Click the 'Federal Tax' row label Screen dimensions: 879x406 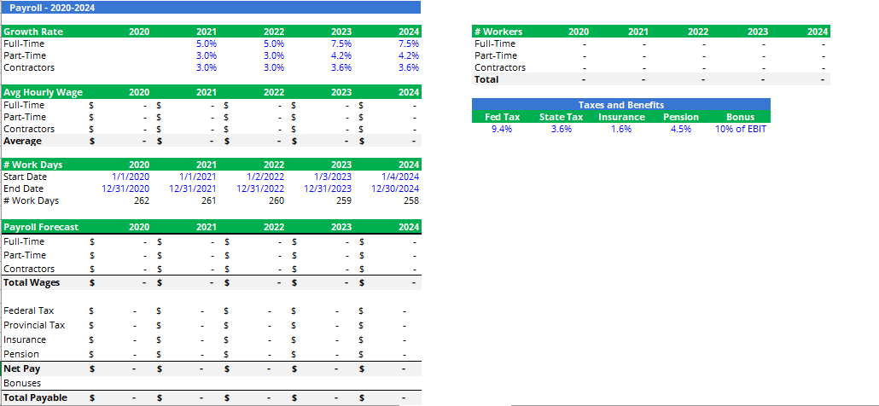(29, 310)
